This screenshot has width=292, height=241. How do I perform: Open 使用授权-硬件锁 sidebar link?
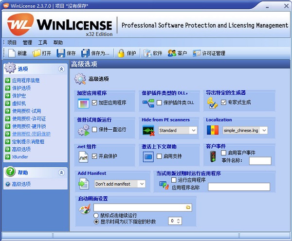coord(29,126)
